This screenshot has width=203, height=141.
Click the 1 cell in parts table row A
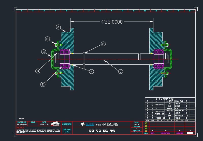147,118
